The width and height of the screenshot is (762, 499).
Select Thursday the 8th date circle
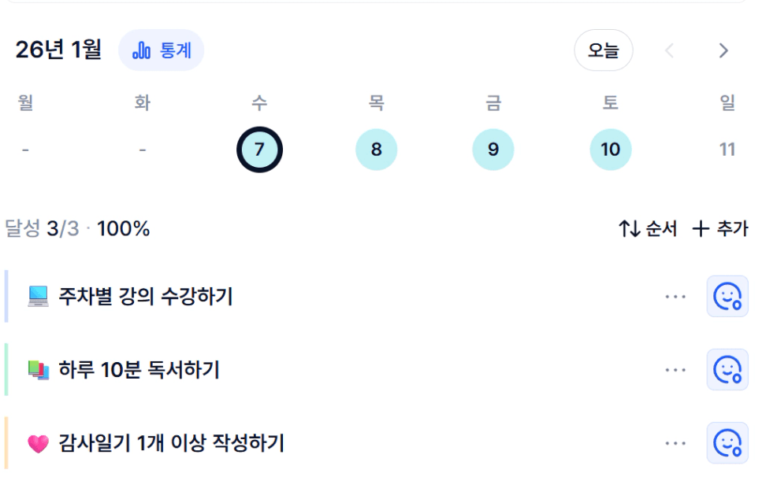tap(376, 150)
